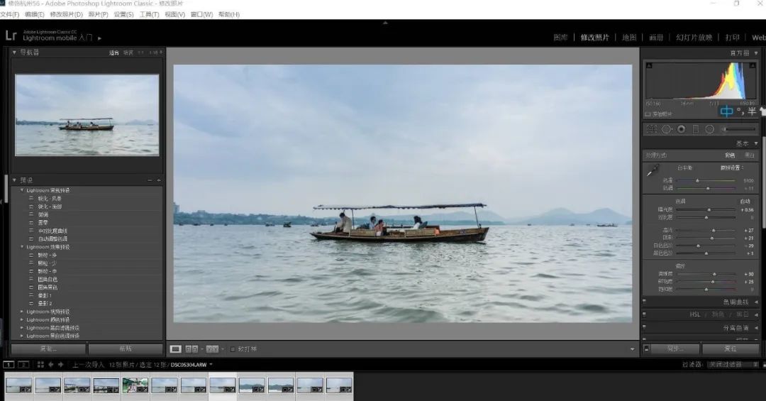The width and height of the screenshot is (766, 401).
Task: Click second window button labeled 2
Action: click(x=23, y=364)
